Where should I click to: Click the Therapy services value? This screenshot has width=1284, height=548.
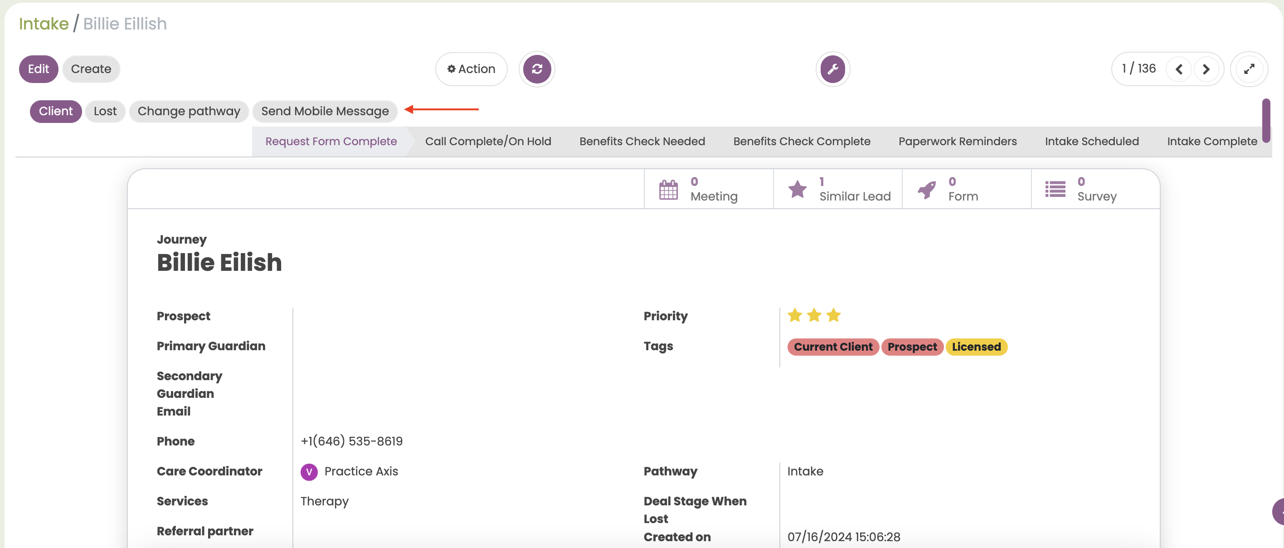(325, 502)
